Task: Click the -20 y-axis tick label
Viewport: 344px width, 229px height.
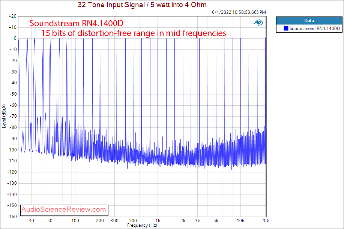Action: coord(13,61)
